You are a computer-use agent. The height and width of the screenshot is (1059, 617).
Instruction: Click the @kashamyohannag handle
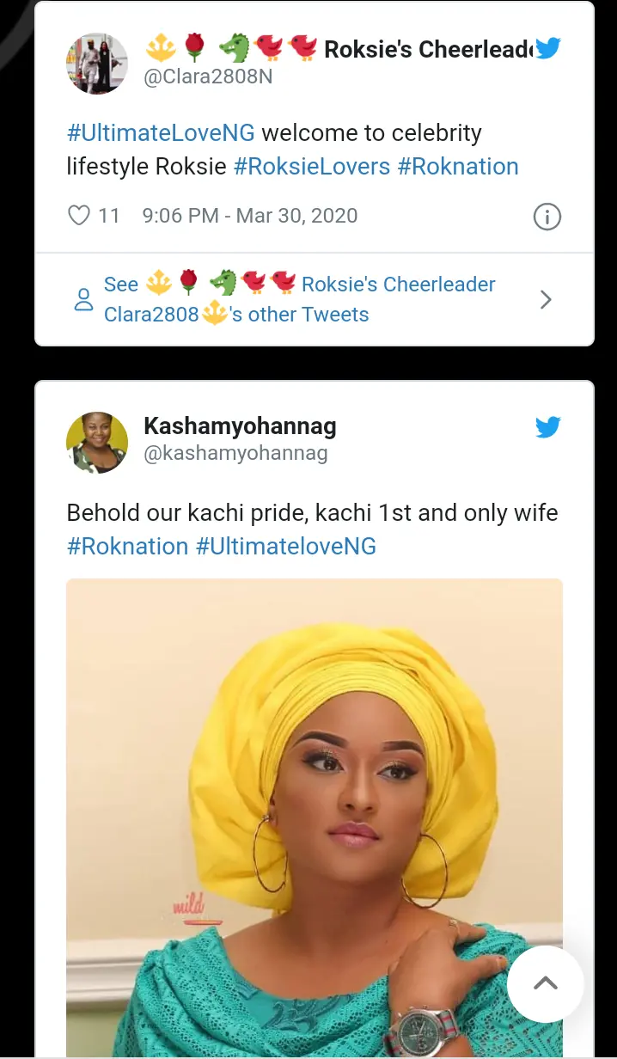[235, 453]
